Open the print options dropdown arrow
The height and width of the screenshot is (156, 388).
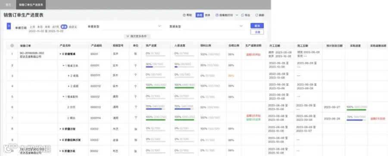coord(237,15)
